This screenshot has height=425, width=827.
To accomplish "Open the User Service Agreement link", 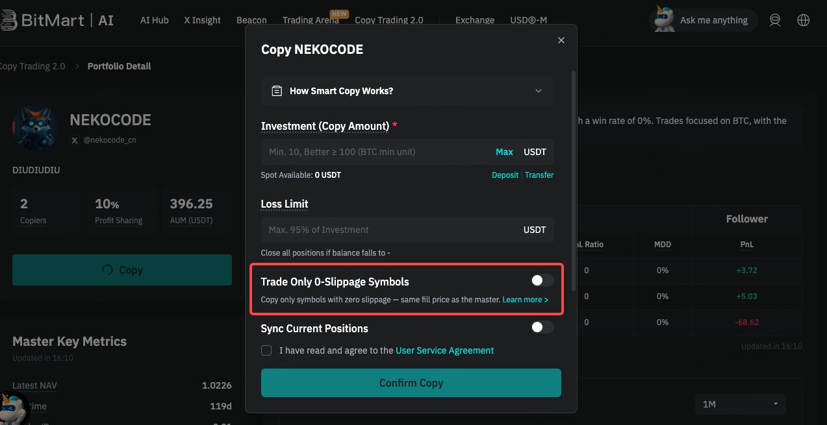I will point(444,350).
